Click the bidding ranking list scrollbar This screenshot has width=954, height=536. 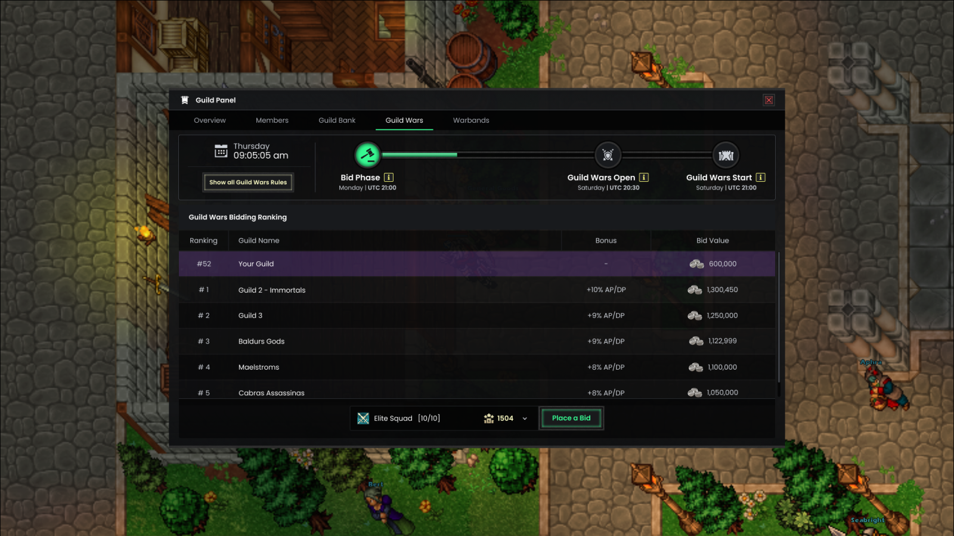click(x=778, y=317)
